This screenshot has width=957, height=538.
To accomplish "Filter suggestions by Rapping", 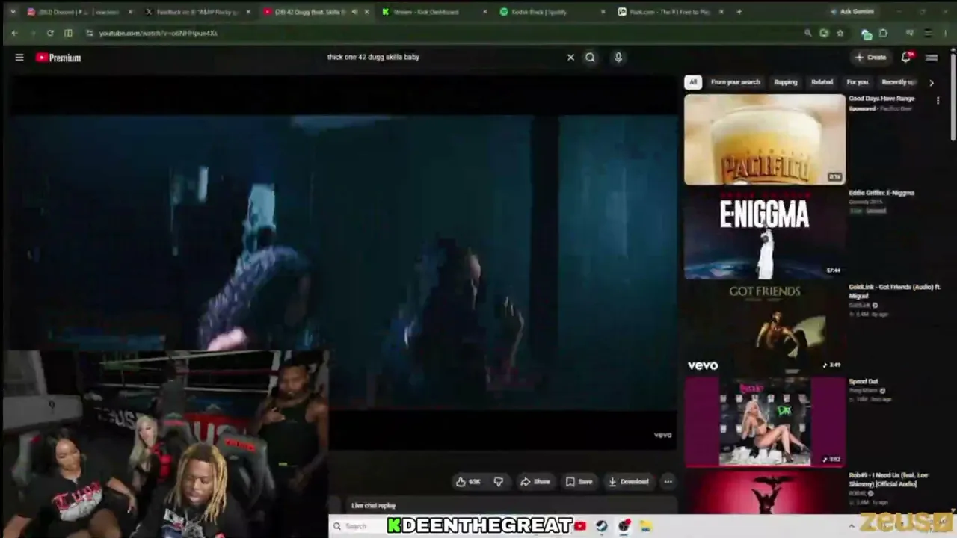I will pos(785,82).
